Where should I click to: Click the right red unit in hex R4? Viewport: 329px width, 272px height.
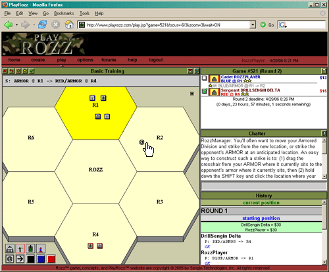coord(100,246)
